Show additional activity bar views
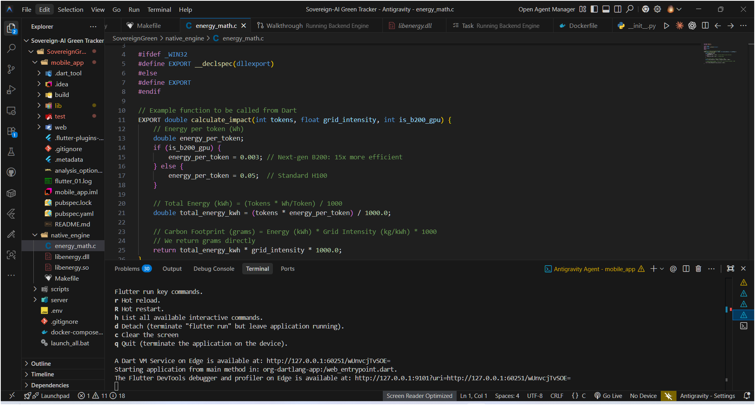This screenshot has height=405, width=755. coord(11,275)
